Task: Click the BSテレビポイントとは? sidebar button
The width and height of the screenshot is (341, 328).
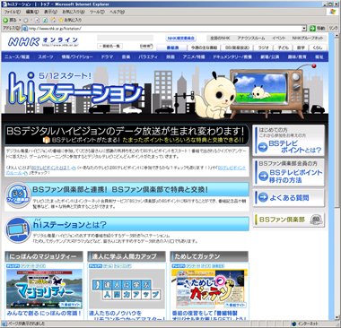Action: click(289, 141)
